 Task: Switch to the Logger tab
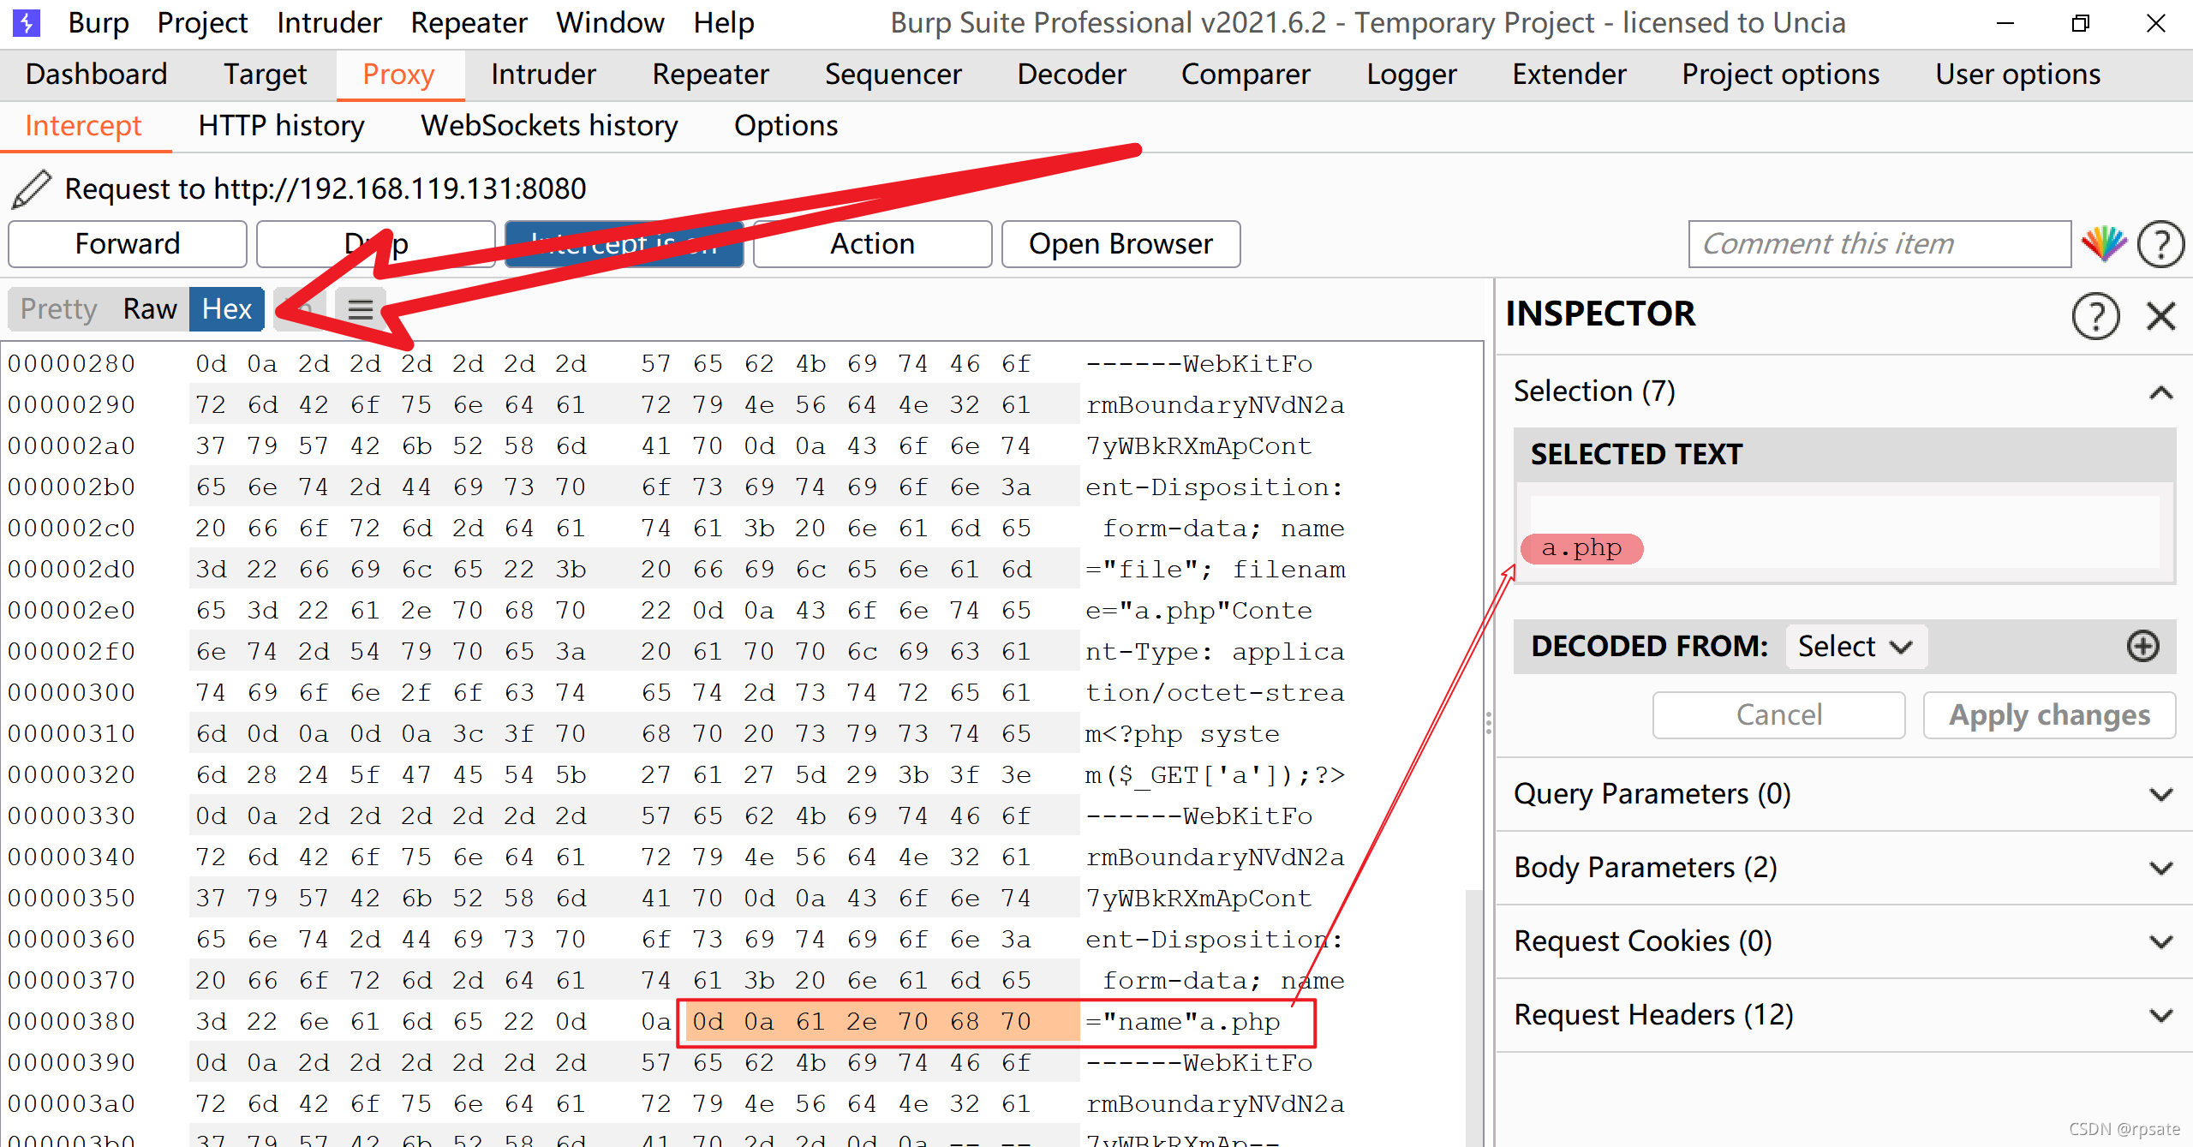(x=1412, y=75)
